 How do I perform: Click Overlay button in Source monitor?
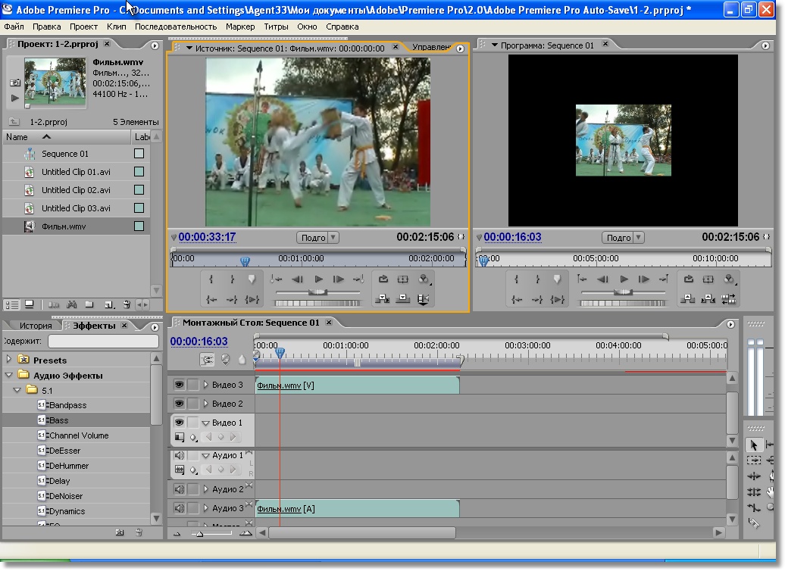pyautogui.click(x=402, y=299)
